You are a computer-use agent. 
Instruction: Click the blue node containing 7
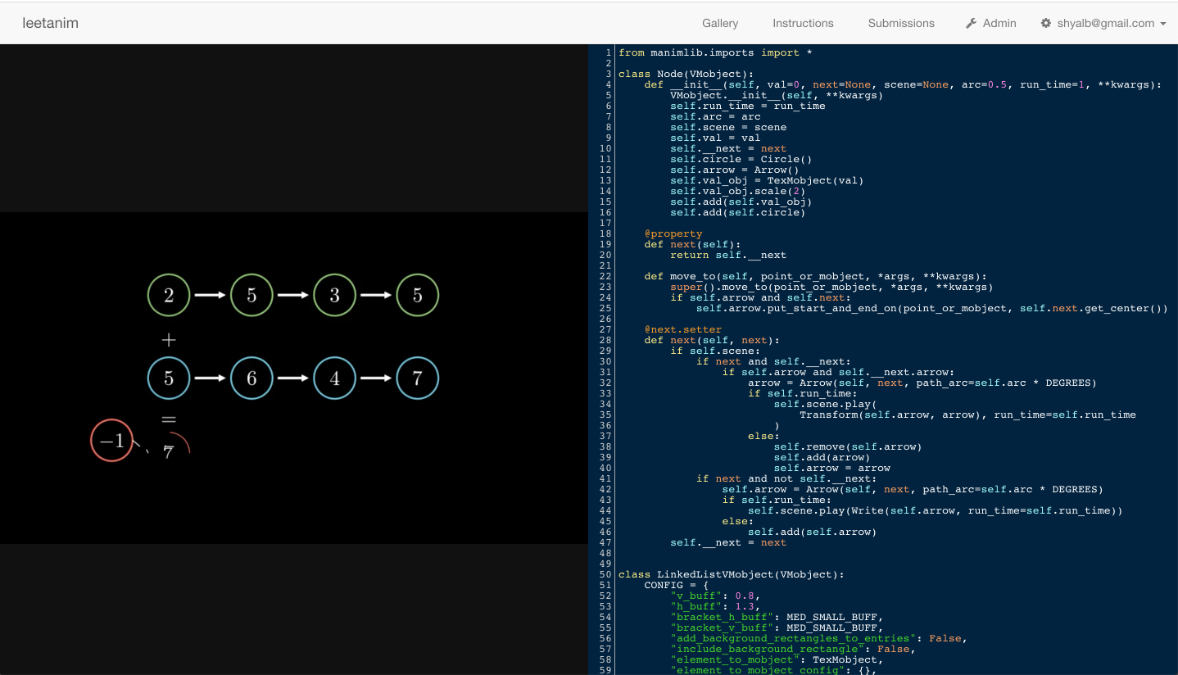(418, 378)
